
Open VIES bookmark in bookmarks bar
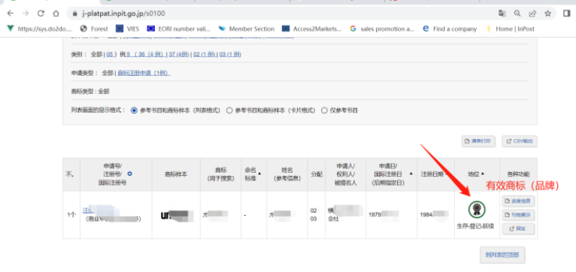pyautogui.click(x=128, y=29)
